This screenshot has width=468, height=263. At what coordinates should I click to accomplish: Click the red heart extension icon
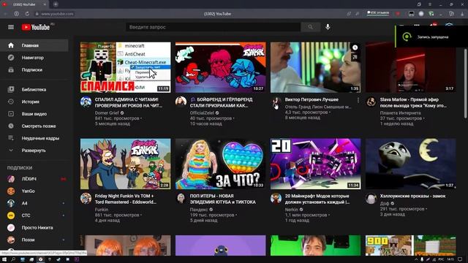click(x=398, y=14)
